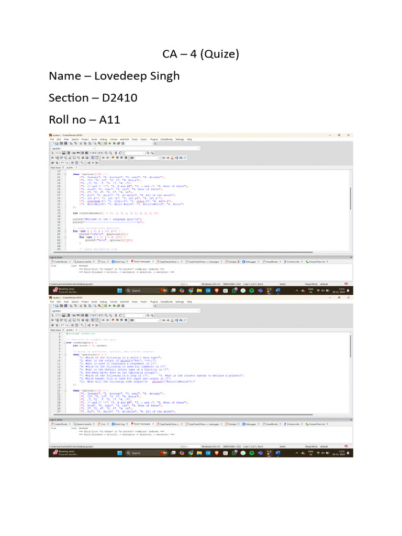Click 'Name – Lovedeep Singh' document line
This screenshot has height=536, width=402.
(114, 76)
